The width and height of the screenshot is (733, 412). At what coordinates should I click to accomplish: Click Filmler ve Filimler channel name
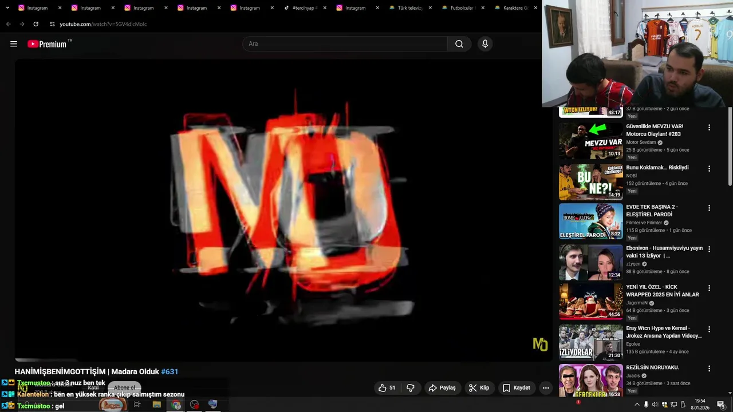click(x=644, y=223)
